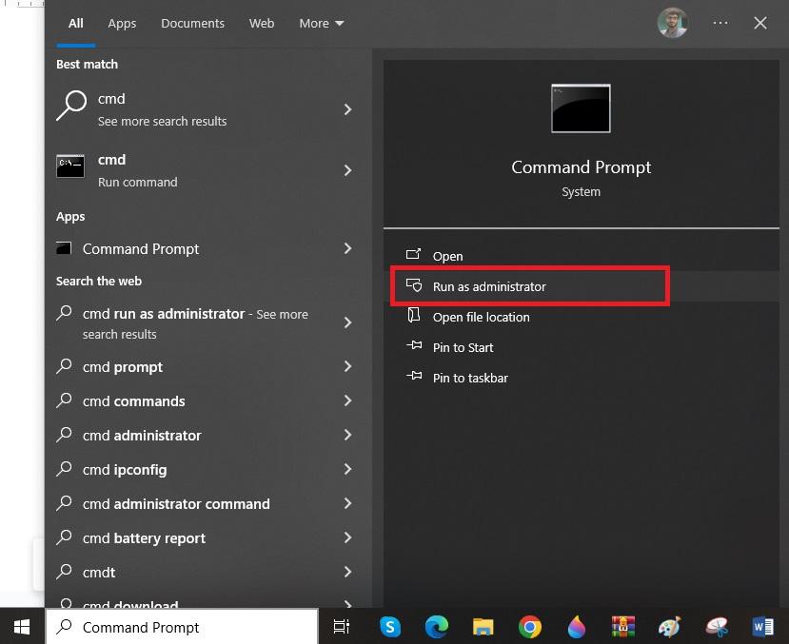Expand the 'cmd battery report' suggestion arrow
789x644 pixels.
(347, 537)
